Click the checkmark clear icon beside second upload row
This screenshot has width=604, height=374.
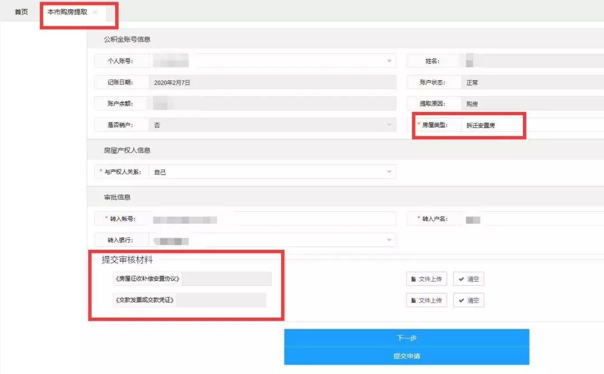click(460, 300)
